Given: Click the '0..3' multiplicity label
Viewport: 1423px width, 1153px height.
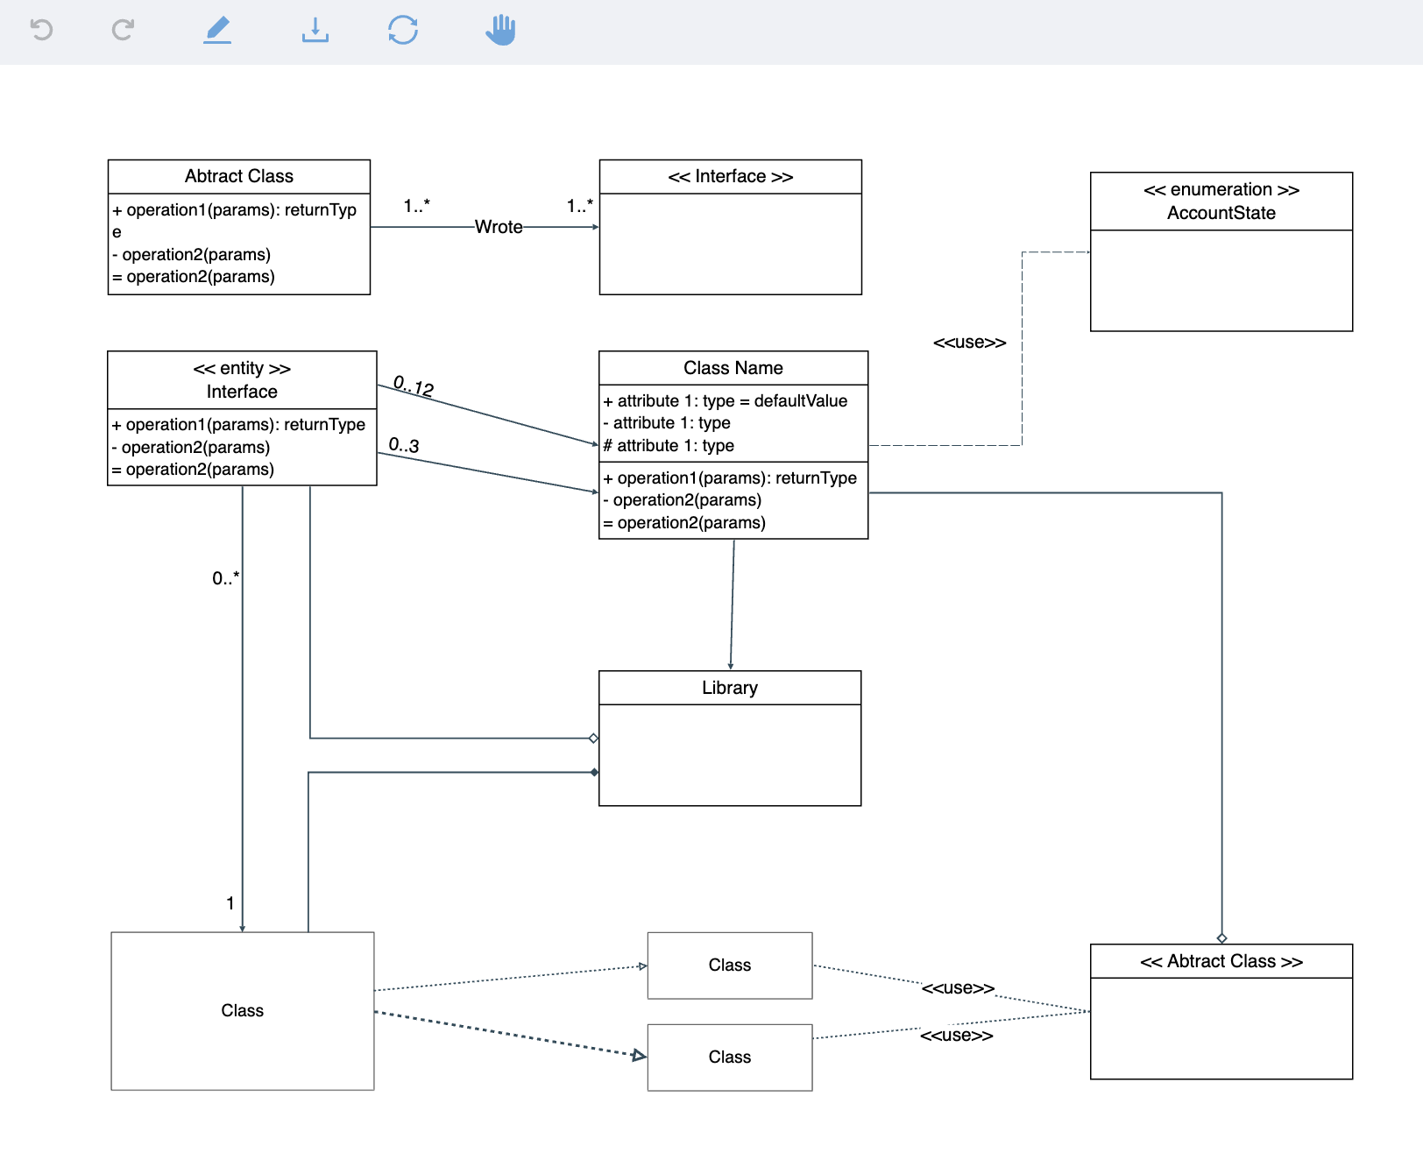Looking at the screenshot, I should coord(404,445).
